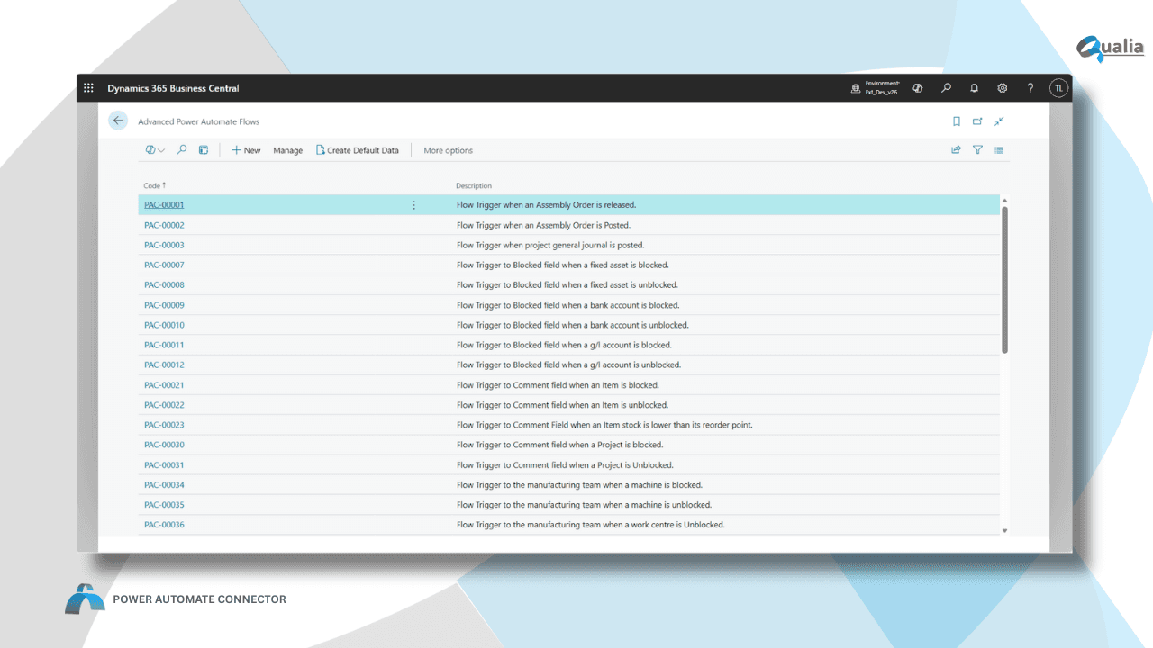Open the Settings gear
This screenshot has height=648, width=1153.
click(x=1002, y=88)
